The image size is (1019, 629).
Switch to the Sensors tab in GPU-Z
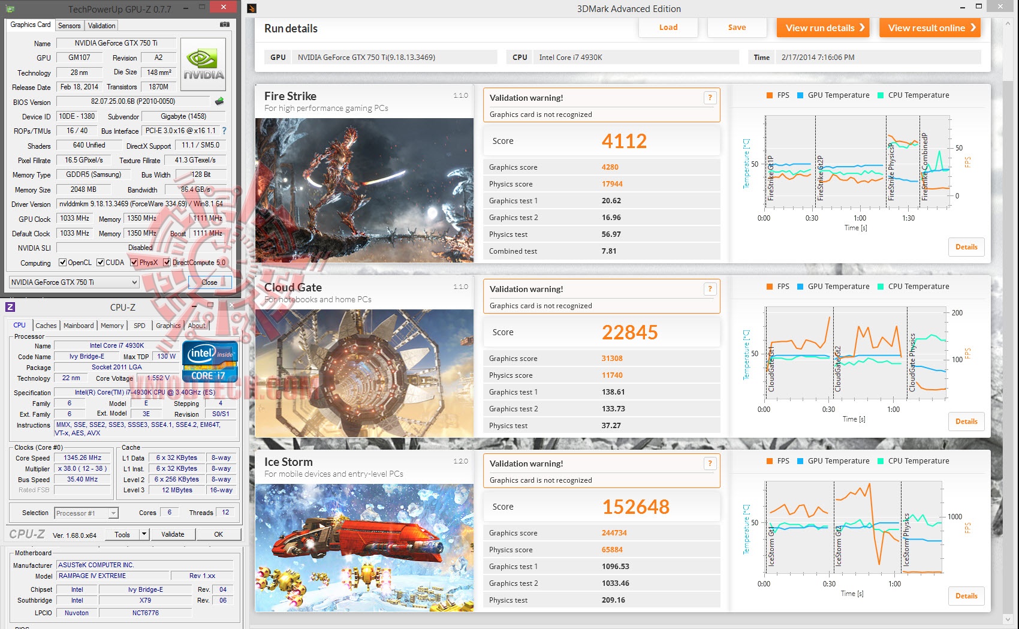(x=70, y=26)
